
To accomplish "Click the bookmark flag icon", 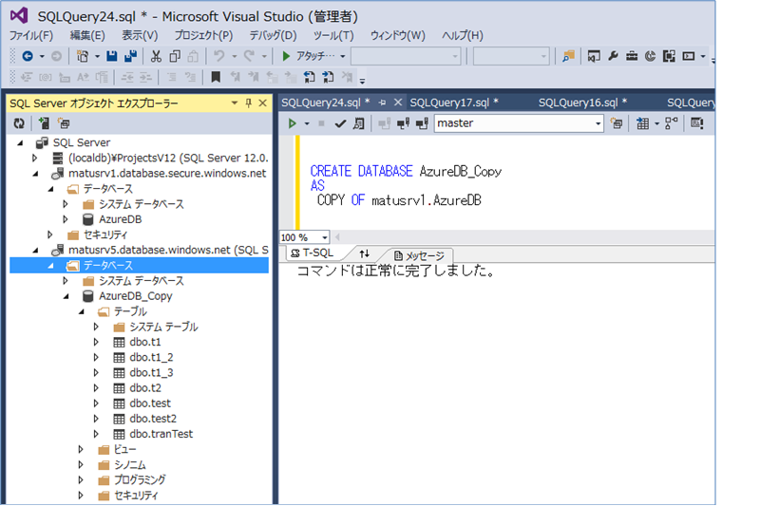I will [x=216, y=77].
